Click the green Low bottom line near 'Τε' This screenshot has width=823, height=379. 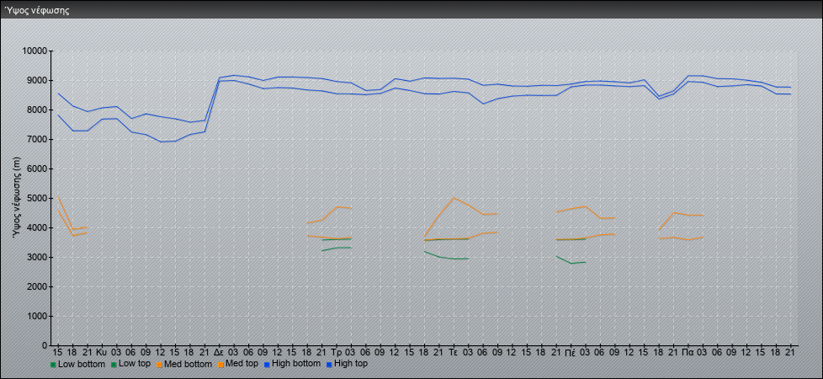coord(454,258)
